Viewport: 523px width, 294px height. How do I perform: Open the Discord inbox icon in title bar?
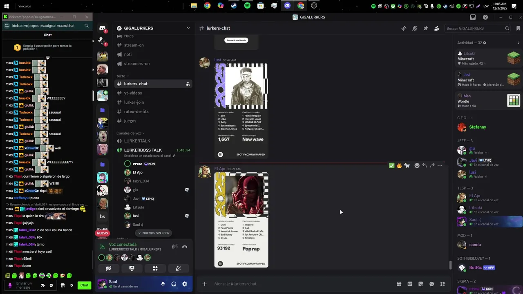click(x=473, y=17)
